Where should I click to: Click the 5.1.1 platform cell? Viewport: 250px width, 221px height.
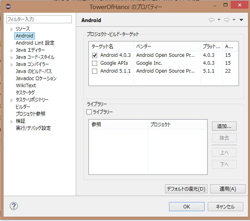coord(209,71)
